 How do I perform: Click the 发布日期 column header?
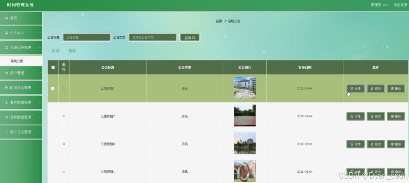point(305,68)
